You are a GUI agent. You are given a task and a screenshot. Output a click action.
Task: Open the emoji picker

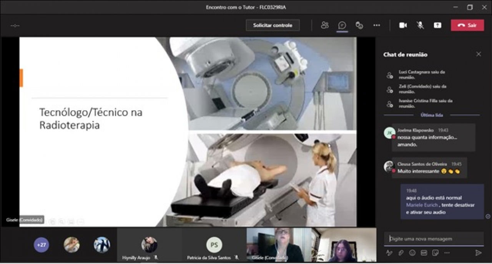(412, 253)
